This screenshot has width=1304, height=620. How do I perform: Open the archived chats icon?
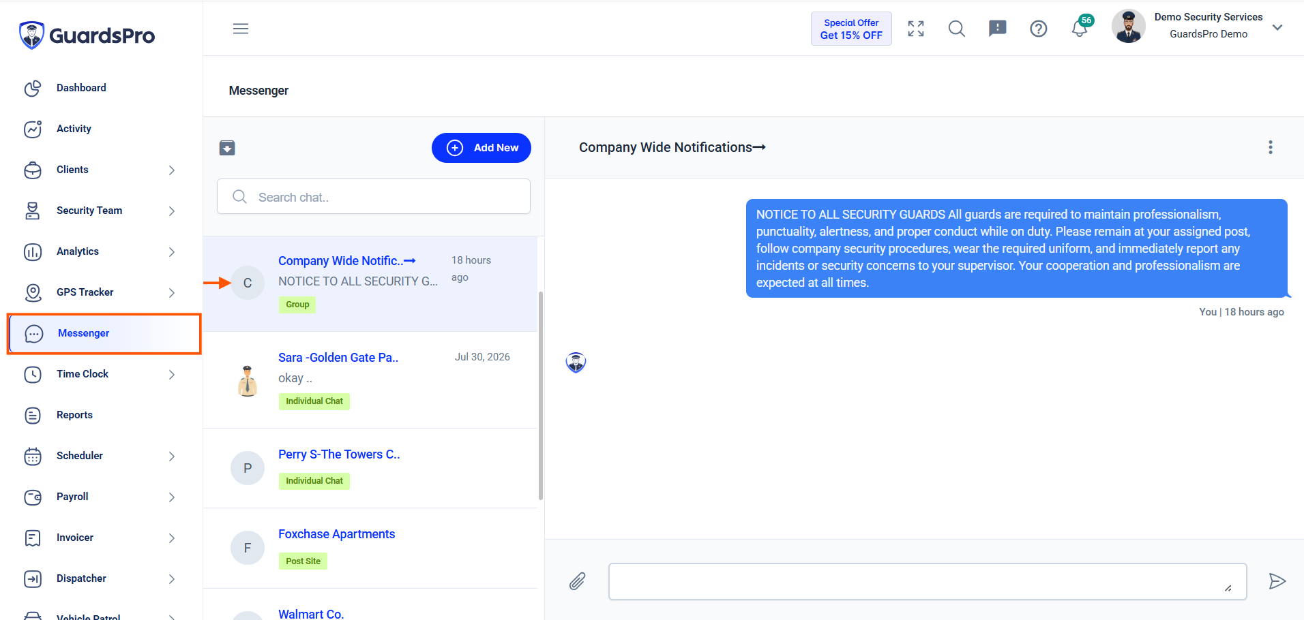(x=227, y=148)
